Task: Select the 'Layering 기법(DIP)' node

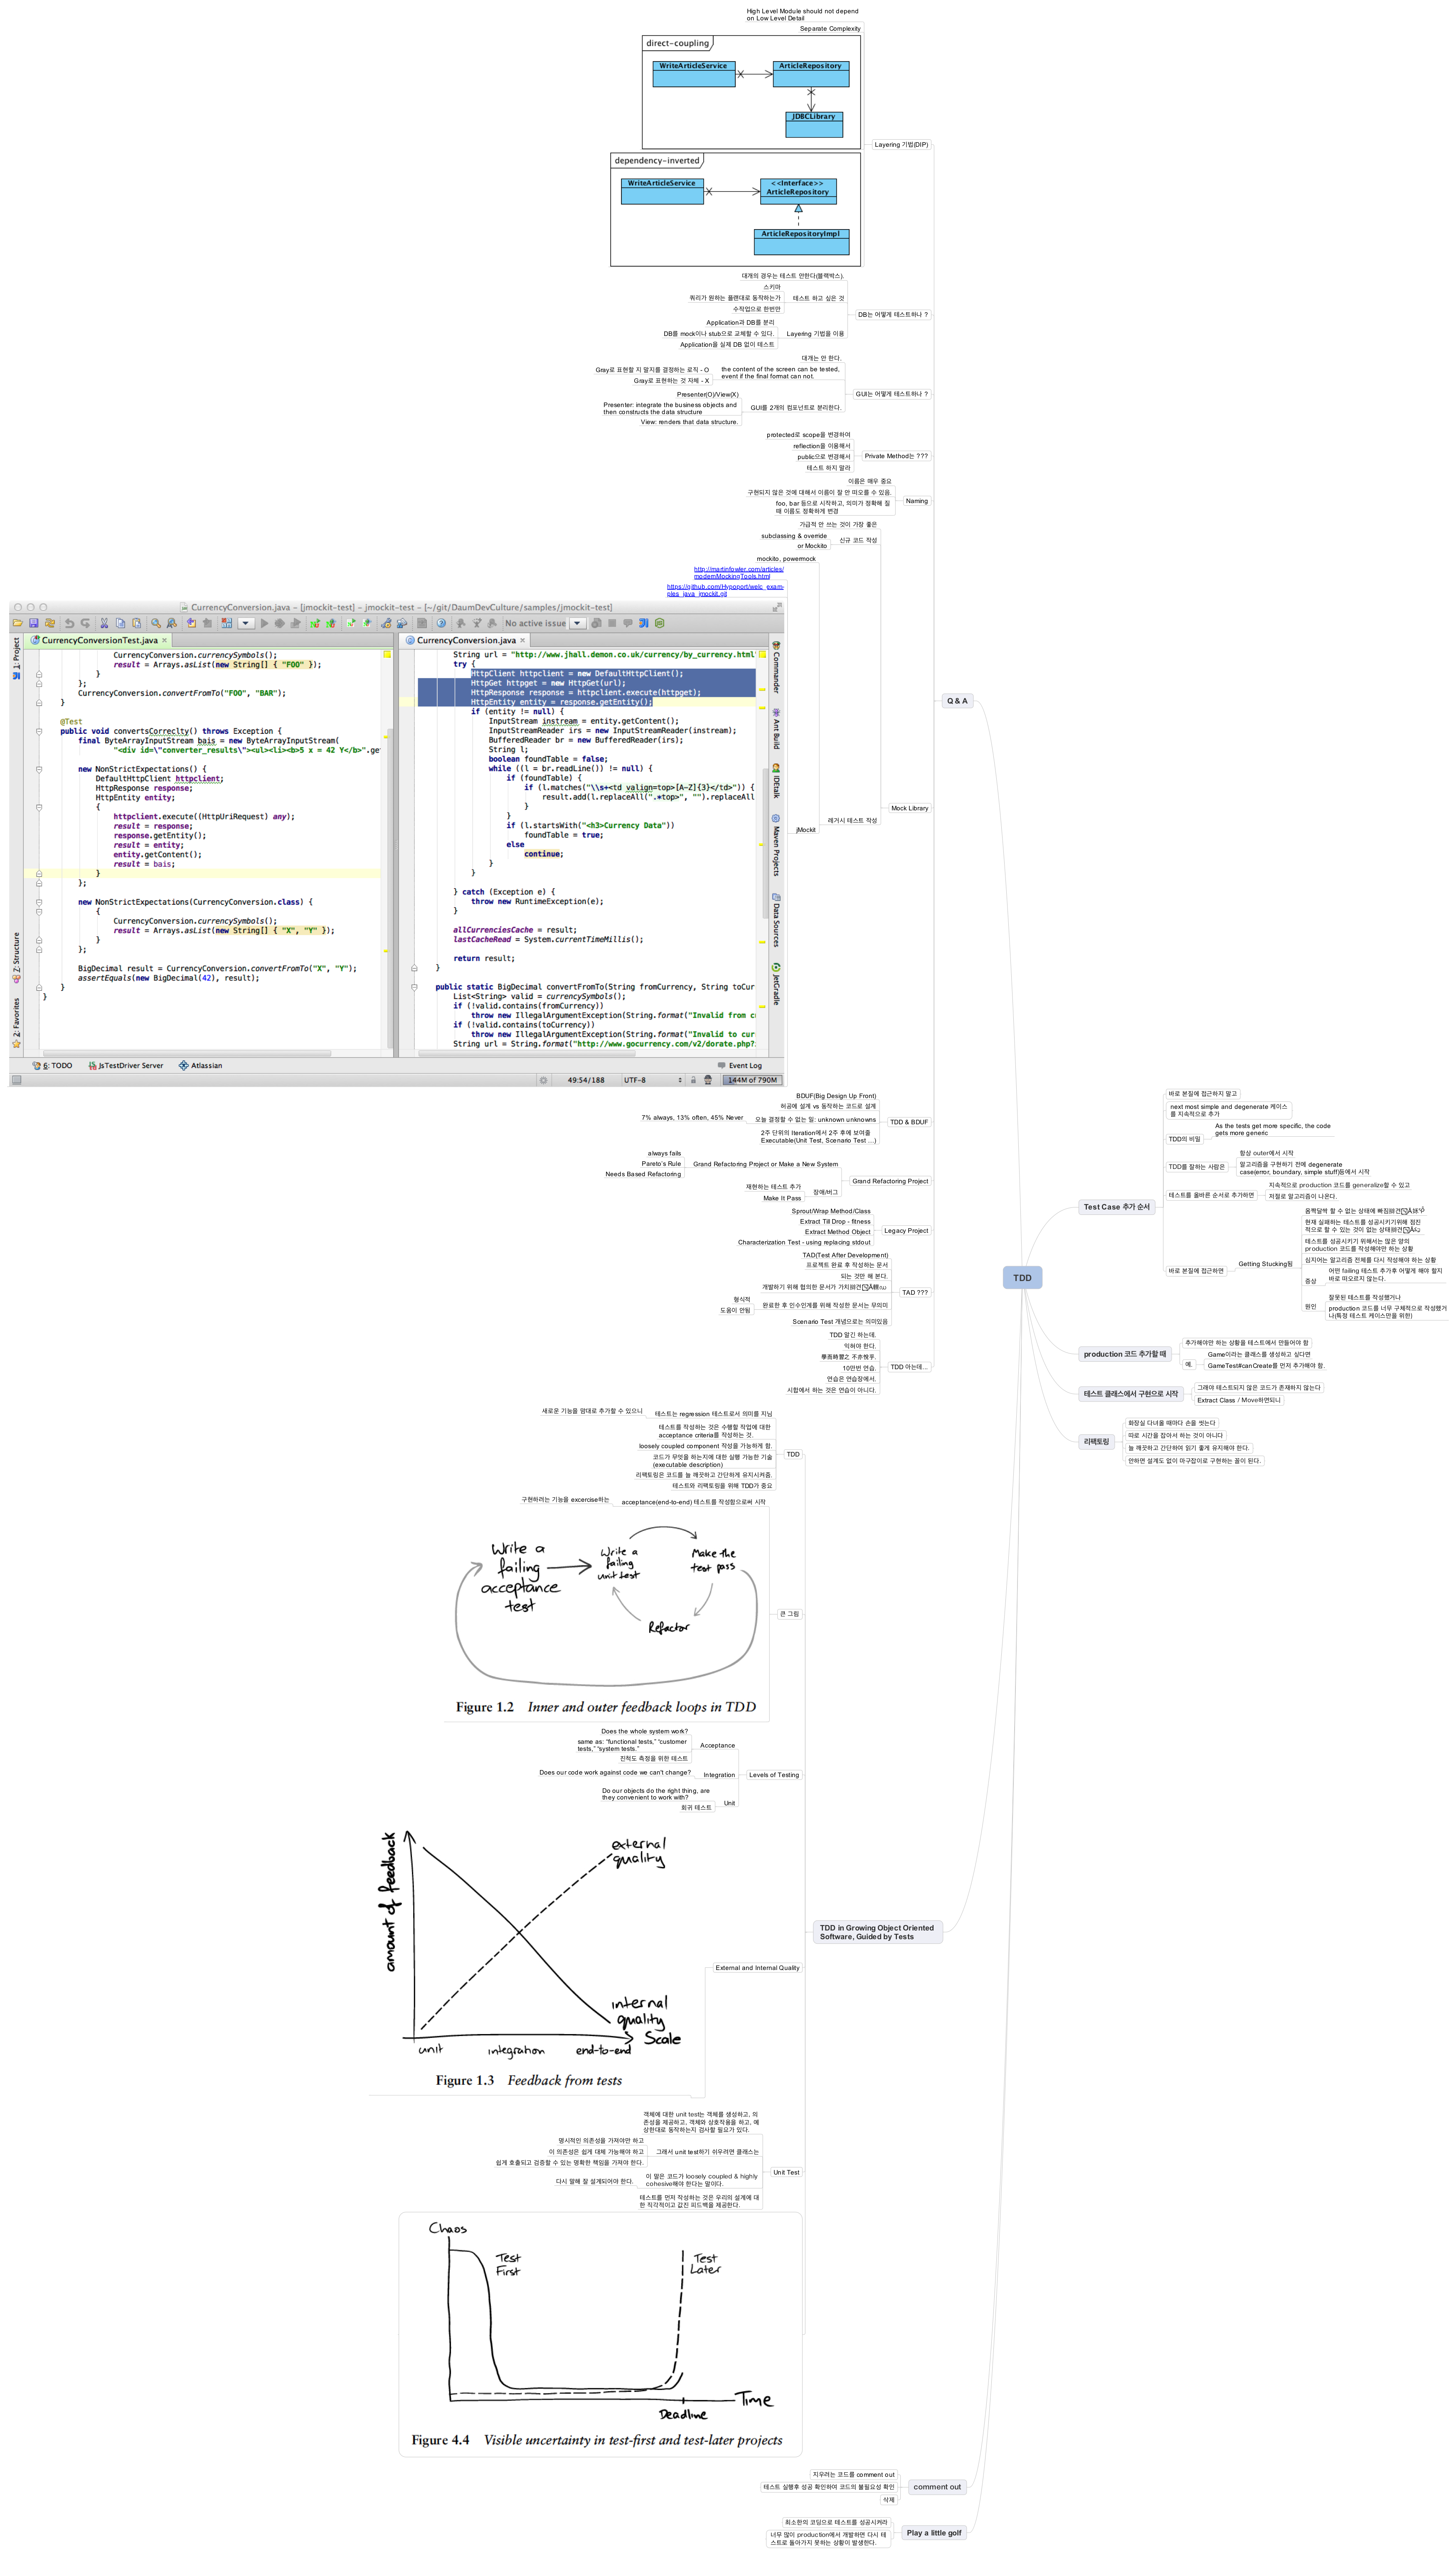Action: [901, 145]
